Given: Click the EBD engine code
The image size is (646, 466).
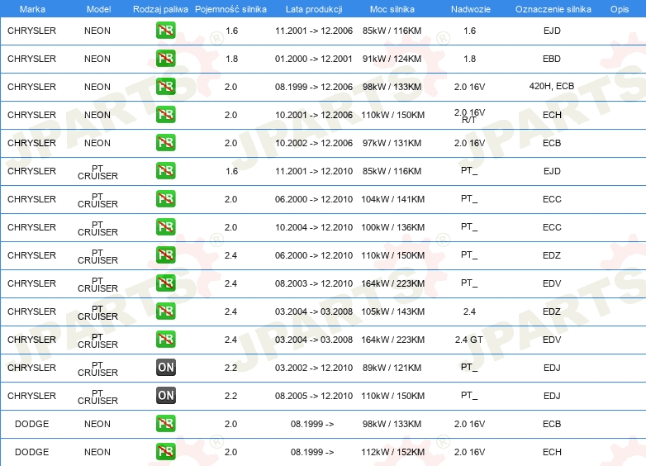Looking at the screenshot, I should point(552,59).
